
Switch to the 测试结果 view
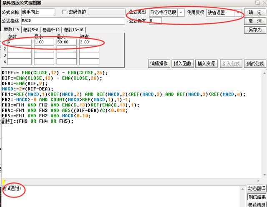click(257, 197)
